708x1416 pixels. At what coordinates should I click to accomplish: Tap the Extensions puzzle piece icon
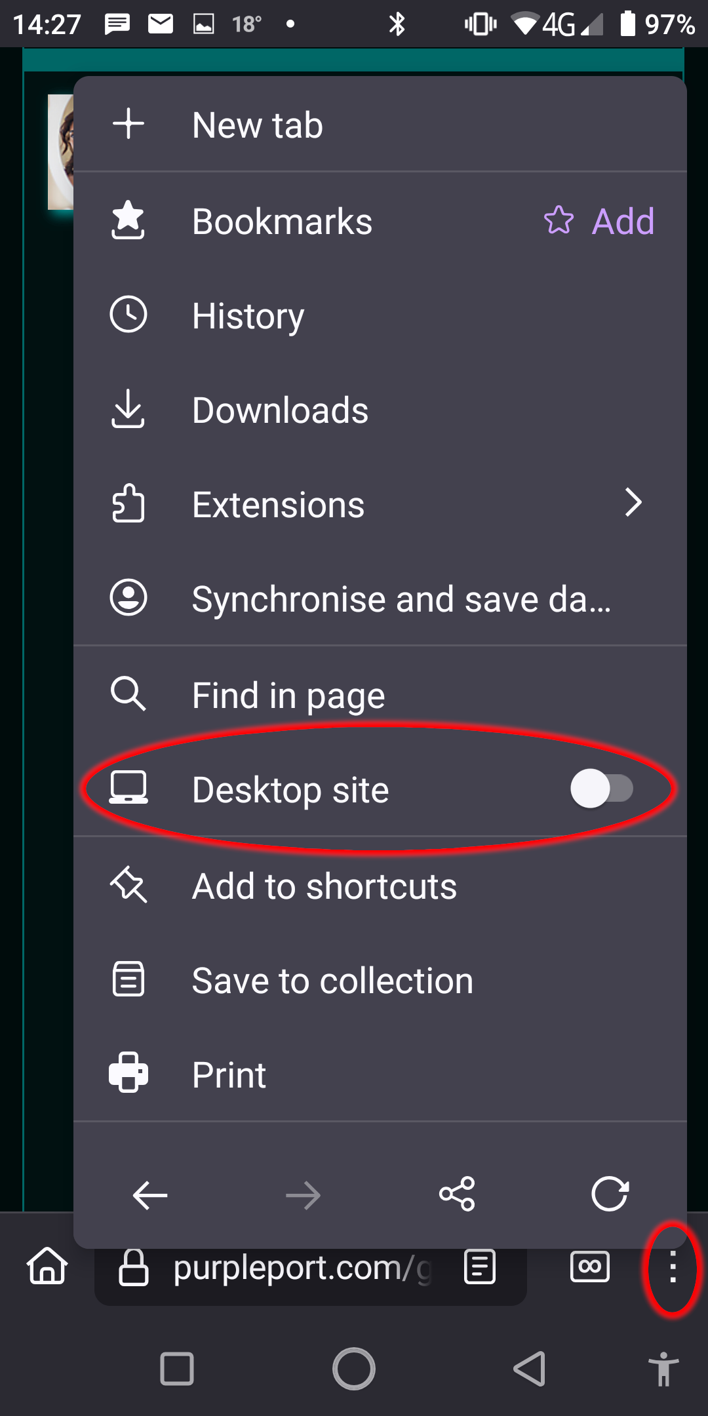pos(128,503)
